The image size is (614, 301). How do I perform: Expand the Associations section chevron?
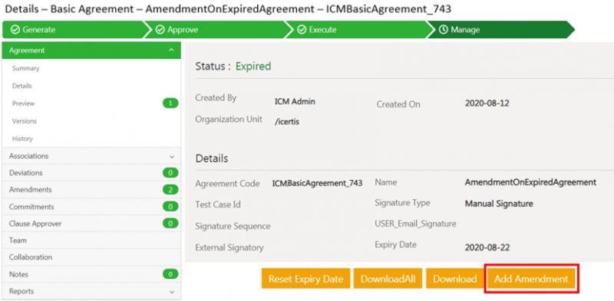point(171,156)
